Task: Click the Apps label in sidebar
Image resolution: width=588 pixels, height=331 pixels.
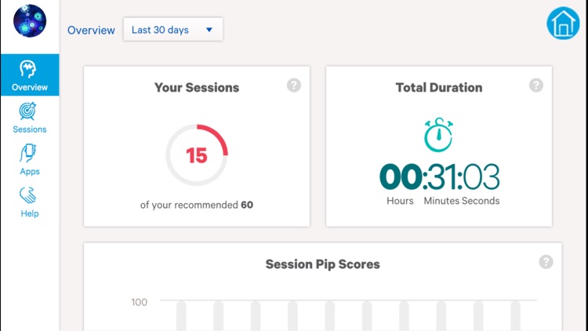Action: [30, 171]
